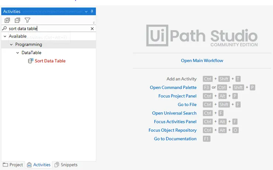
Task: Open the Activities panel window position menu
Action: pyautogui.click(x=86, y=11)
